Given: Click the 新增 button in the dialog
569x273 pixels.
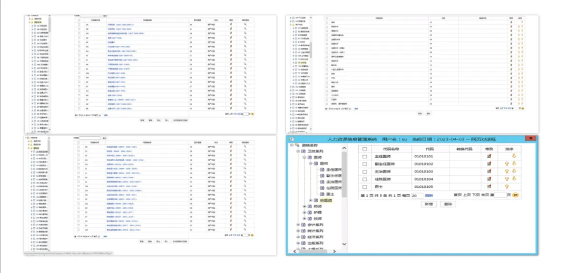Looking at the screenshot, I should coord(428,204).
